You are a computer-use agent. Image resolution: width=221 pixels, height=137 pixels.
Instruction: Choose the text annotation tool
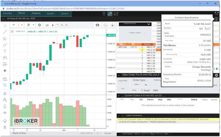[x=5, y=51]
